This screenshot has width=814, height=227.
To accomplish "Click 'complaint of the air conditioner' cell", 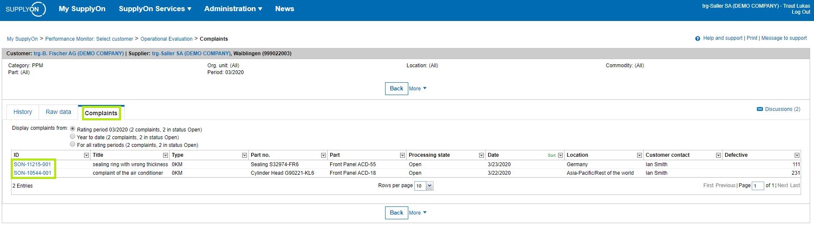I will 128,173.
